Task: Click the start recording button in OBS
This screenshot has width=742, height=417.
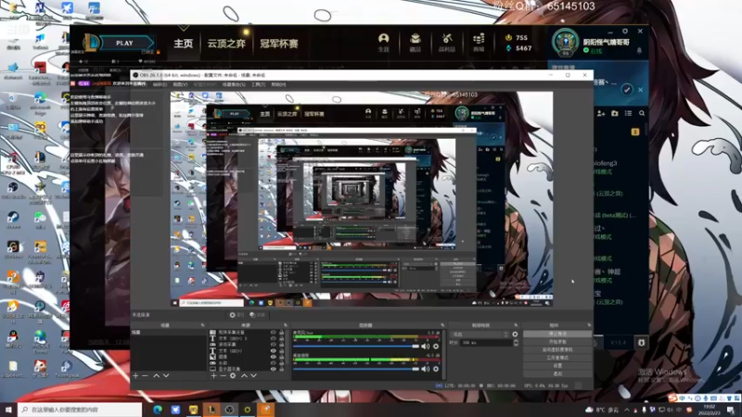Action: pyautogui.click(x=557, y=342)
